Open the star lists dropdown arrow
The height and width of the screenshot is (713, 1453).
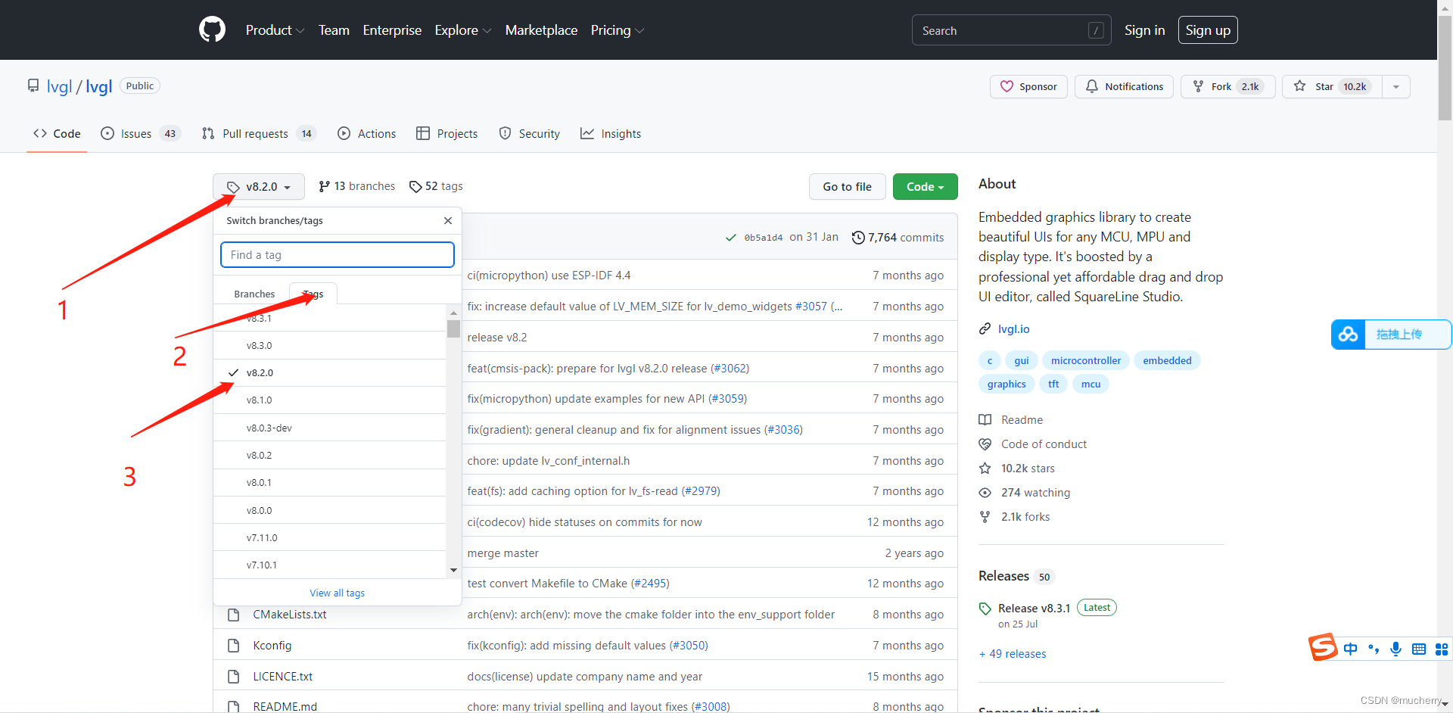point(1396,86)
